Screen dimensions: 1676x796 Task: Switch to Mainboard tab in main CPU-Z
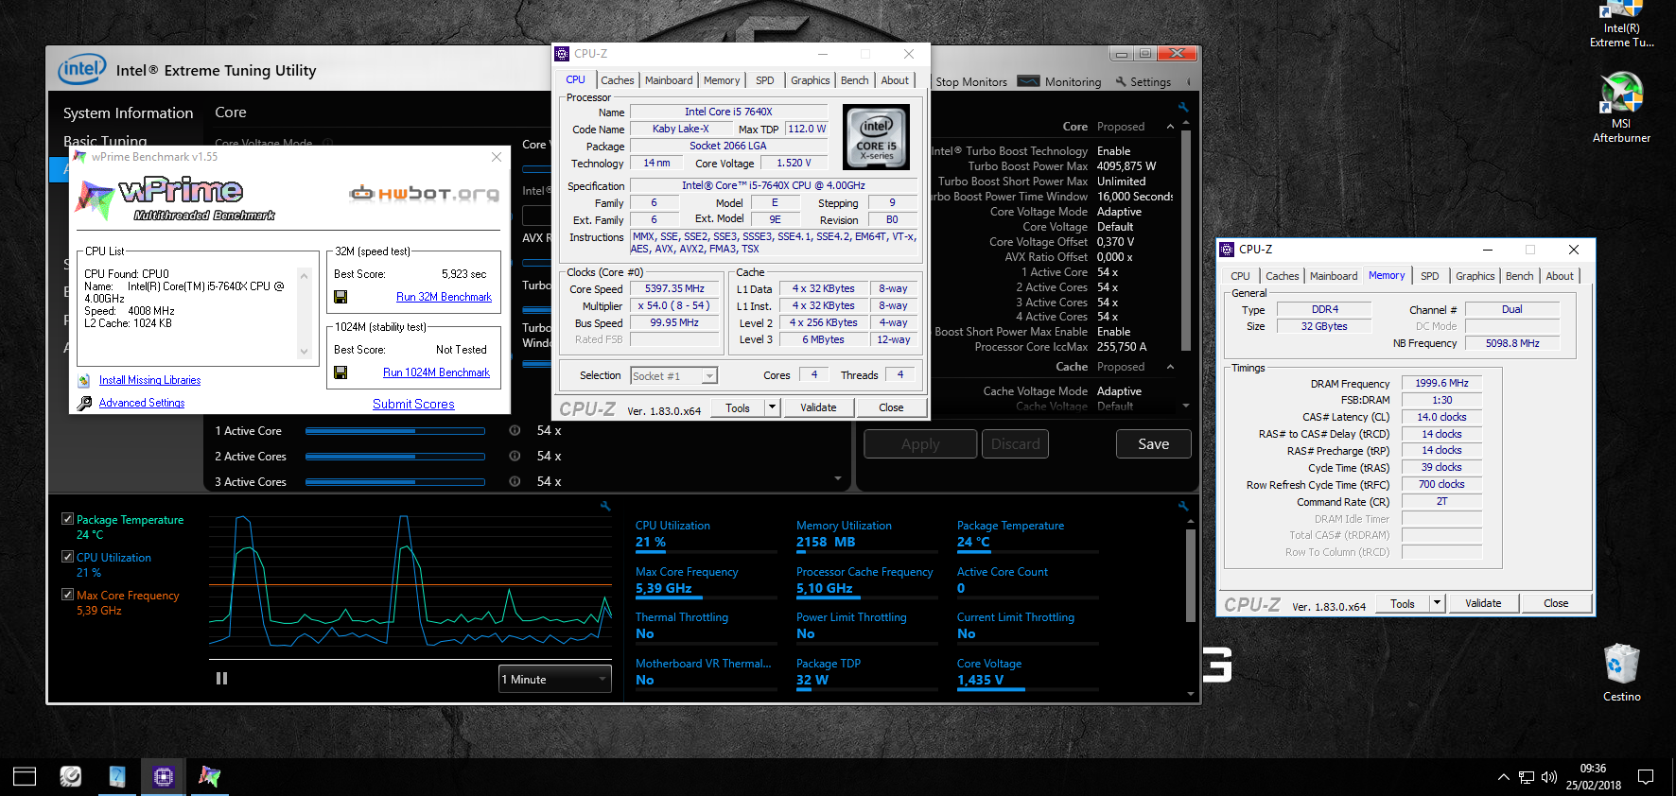[x=669, y=80]
